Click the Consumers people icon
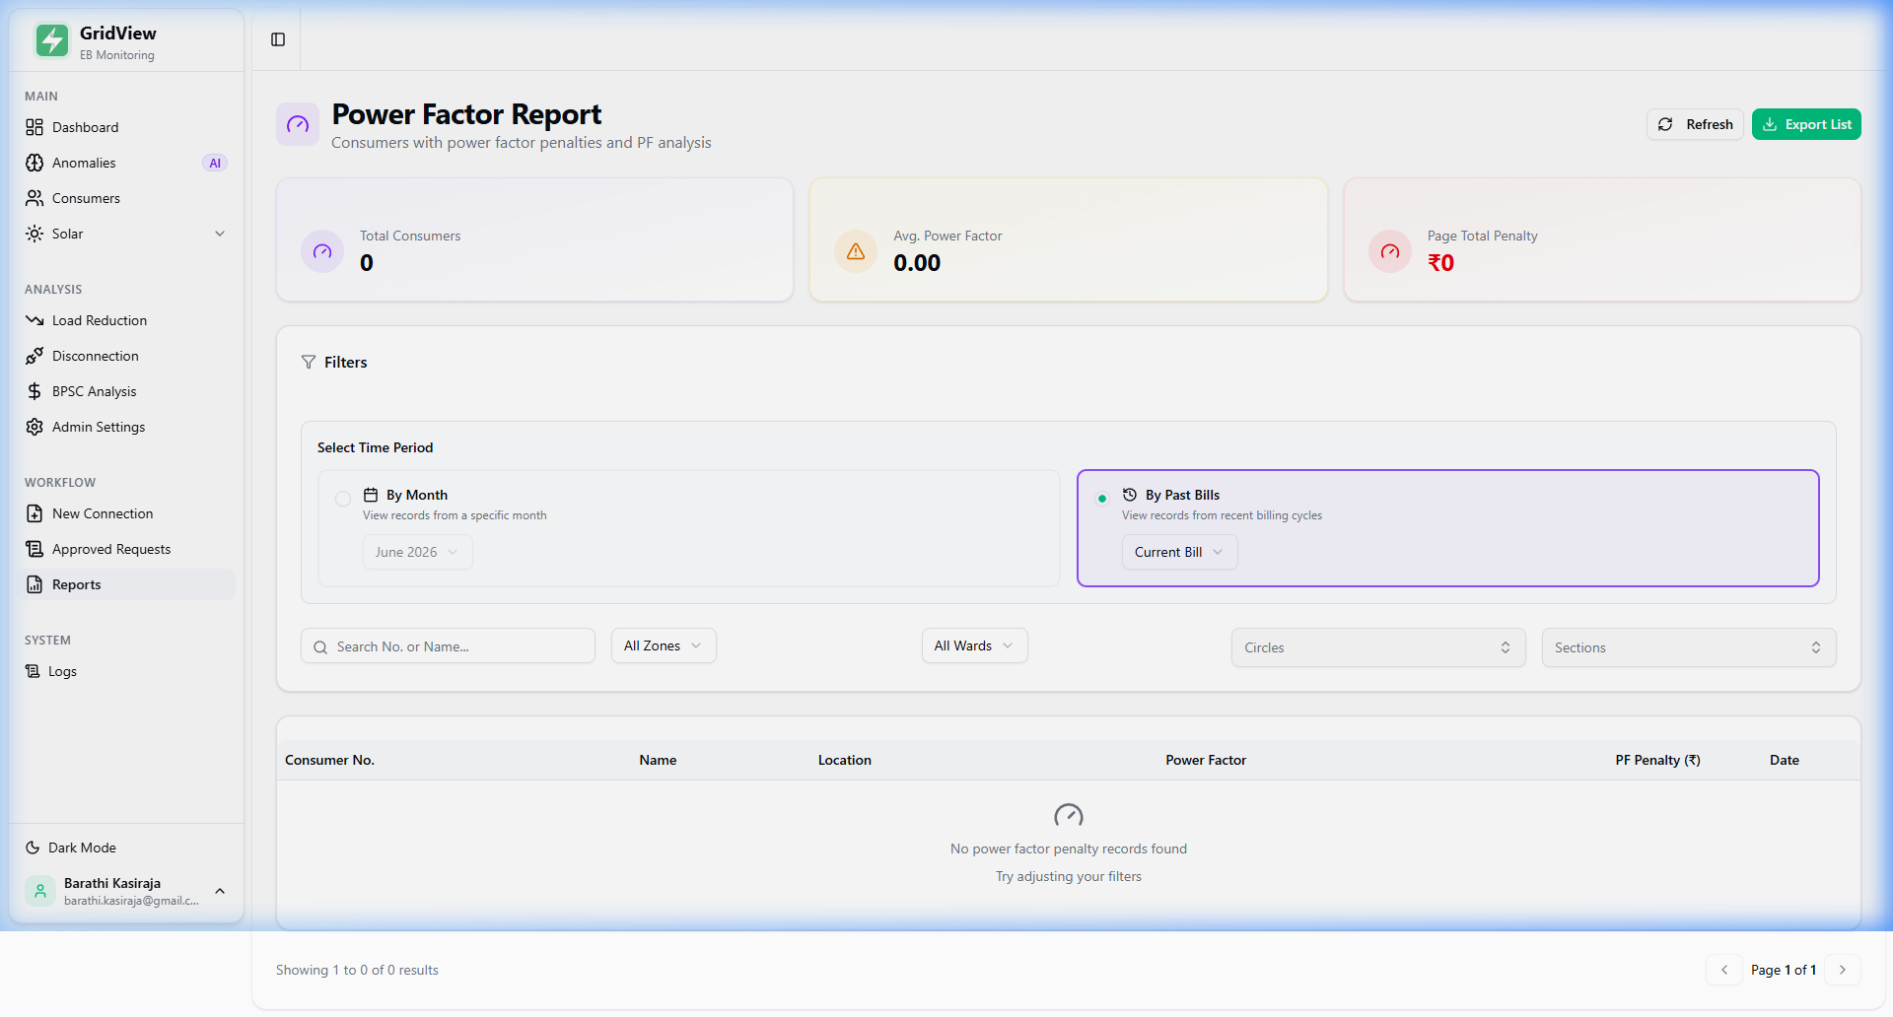 [35, 198]
